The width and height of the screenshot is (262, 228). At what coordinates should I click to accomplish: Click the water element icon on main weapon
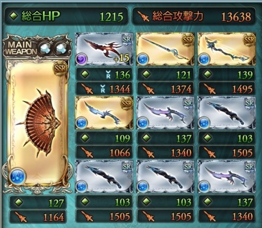(x=18, y=177)
